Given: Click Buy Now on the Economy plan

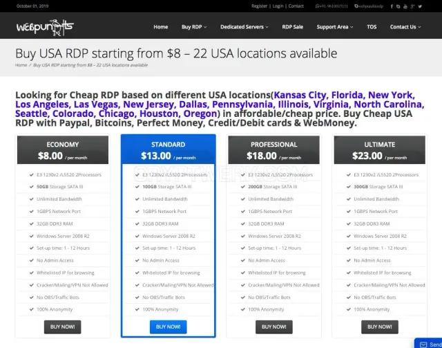Looking at the screenshot, I should 63,327.
